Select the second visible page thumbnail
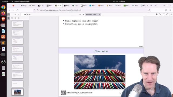This screenshot has width=173, height=97. tap(17, 33)
